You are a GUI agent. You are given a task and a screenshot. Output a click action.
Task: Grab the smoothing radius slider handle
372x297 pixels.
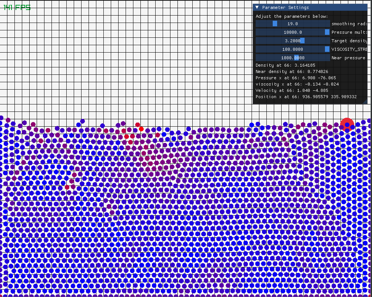click(x=275, y=24)
